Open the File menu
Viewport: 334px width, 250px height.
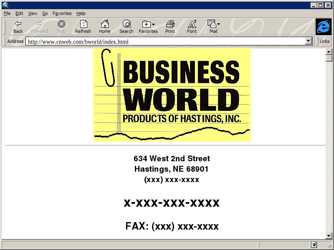(x=7, y=13)
